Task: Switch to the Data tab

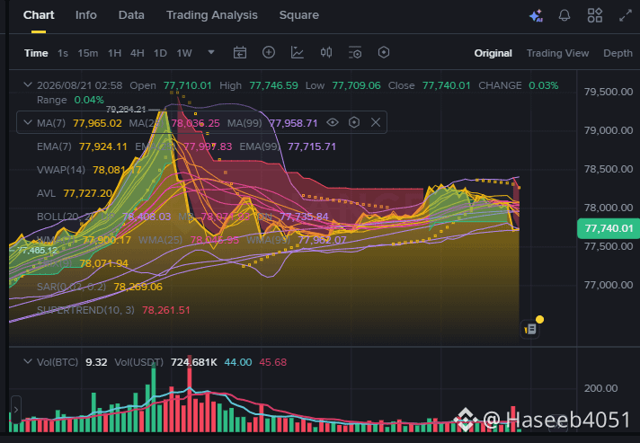Action: click(131, 15)
